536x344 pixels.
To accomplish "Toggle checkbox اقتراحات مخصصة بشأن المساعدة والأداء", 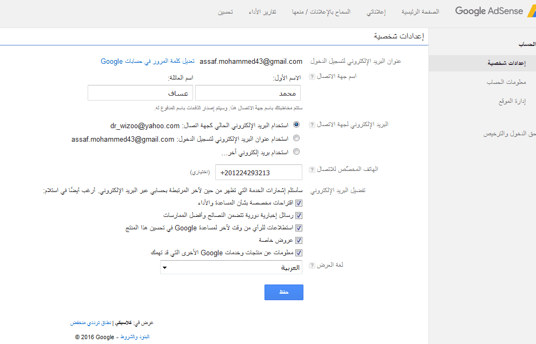I will 299,203.
